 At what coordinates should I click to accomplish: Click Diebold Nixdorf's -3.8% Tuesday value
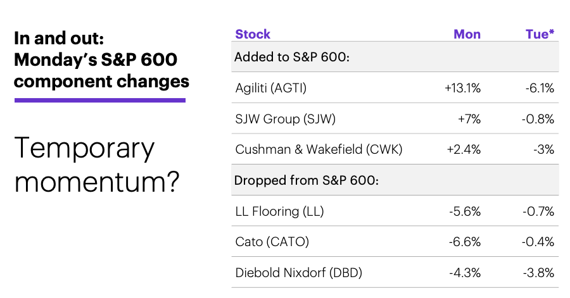[539, 273]
